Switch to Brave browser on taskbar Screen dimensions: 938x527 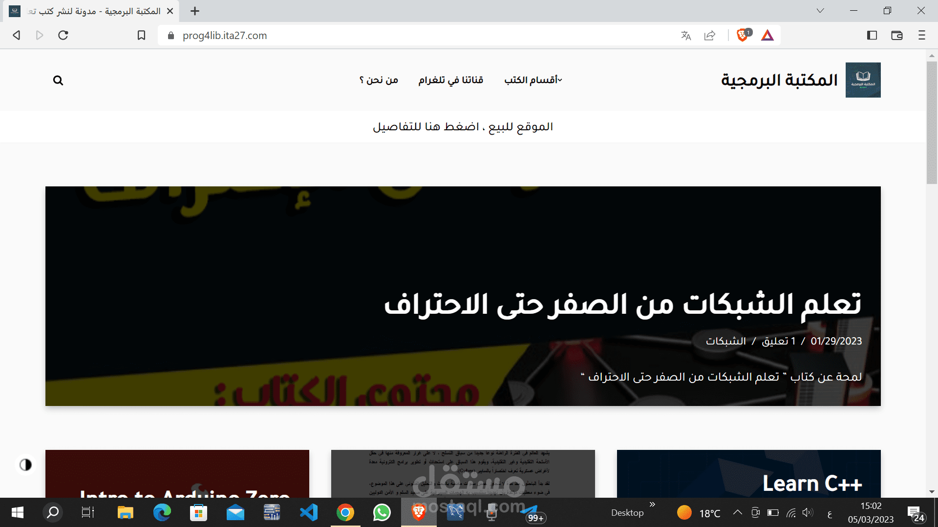point(419,512)
